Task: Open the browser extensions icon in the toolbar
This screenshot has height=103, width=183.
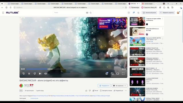Action: point(164,7)
